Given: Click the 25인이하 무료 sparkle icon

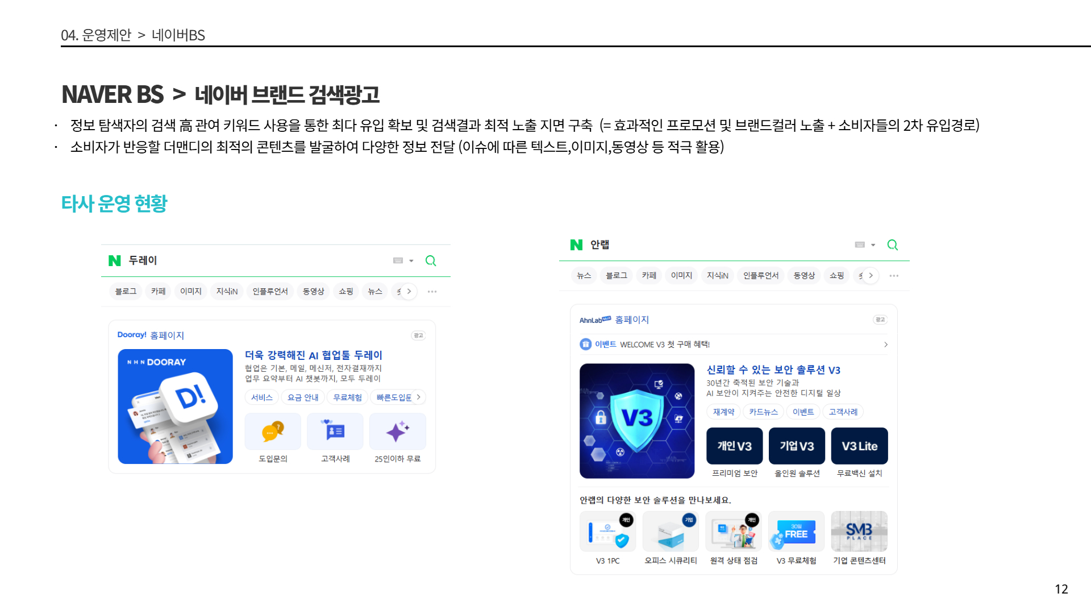Looking at the screenshot, I should pos(397,432).
